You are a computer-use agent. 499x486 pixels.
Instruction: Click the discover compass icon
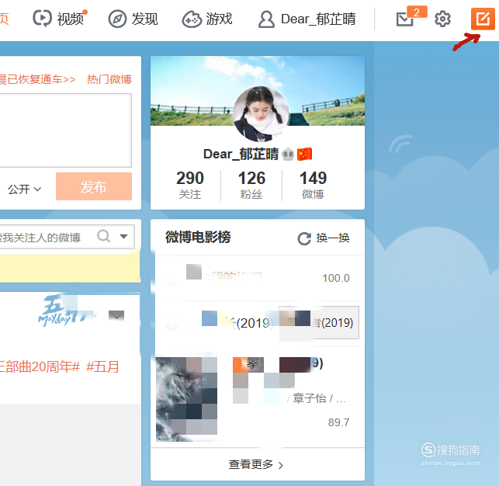coord(117,19)
